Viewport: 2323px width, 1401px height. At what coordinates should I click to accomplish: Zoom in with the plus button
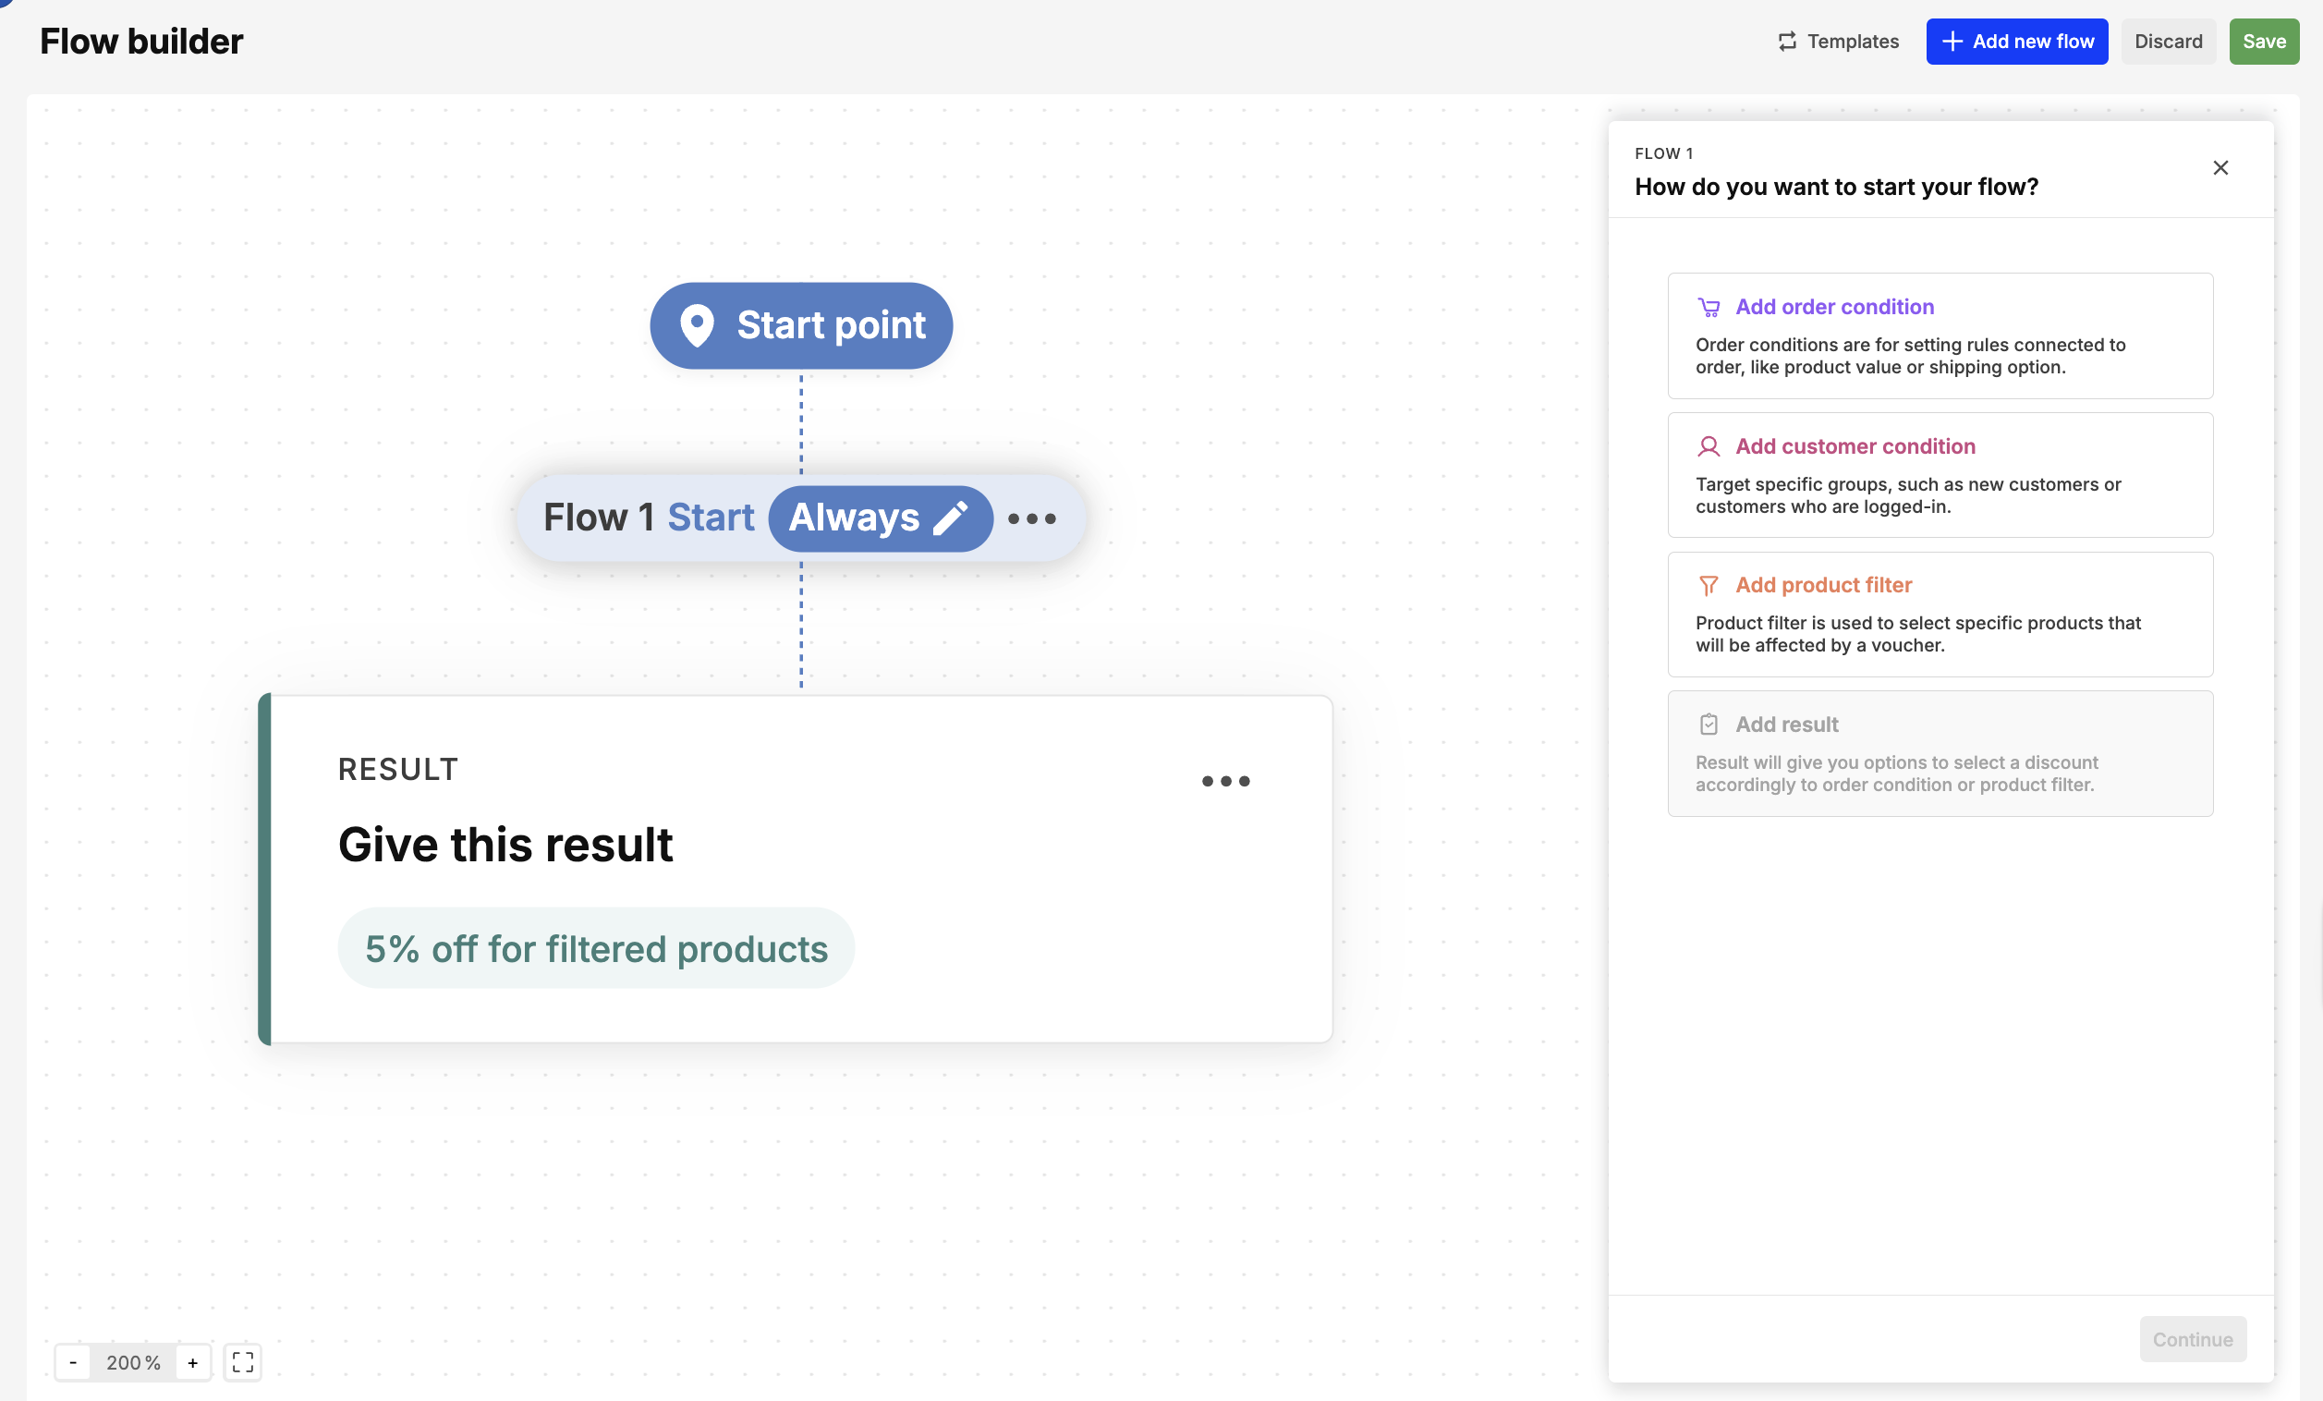click(192, 1362)
